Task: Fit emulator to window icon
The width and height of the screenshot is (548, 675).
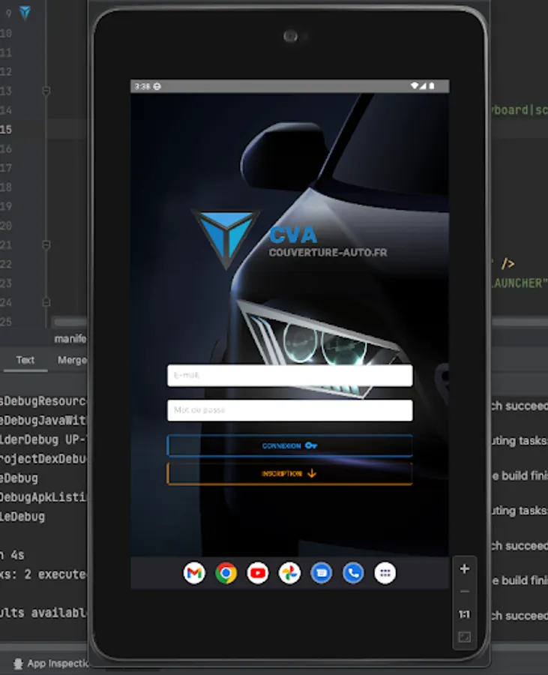Action: (465, 637)
